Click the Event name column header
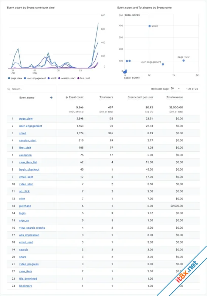Viewport: 207px width, 296px height. (x=27, y=98)
